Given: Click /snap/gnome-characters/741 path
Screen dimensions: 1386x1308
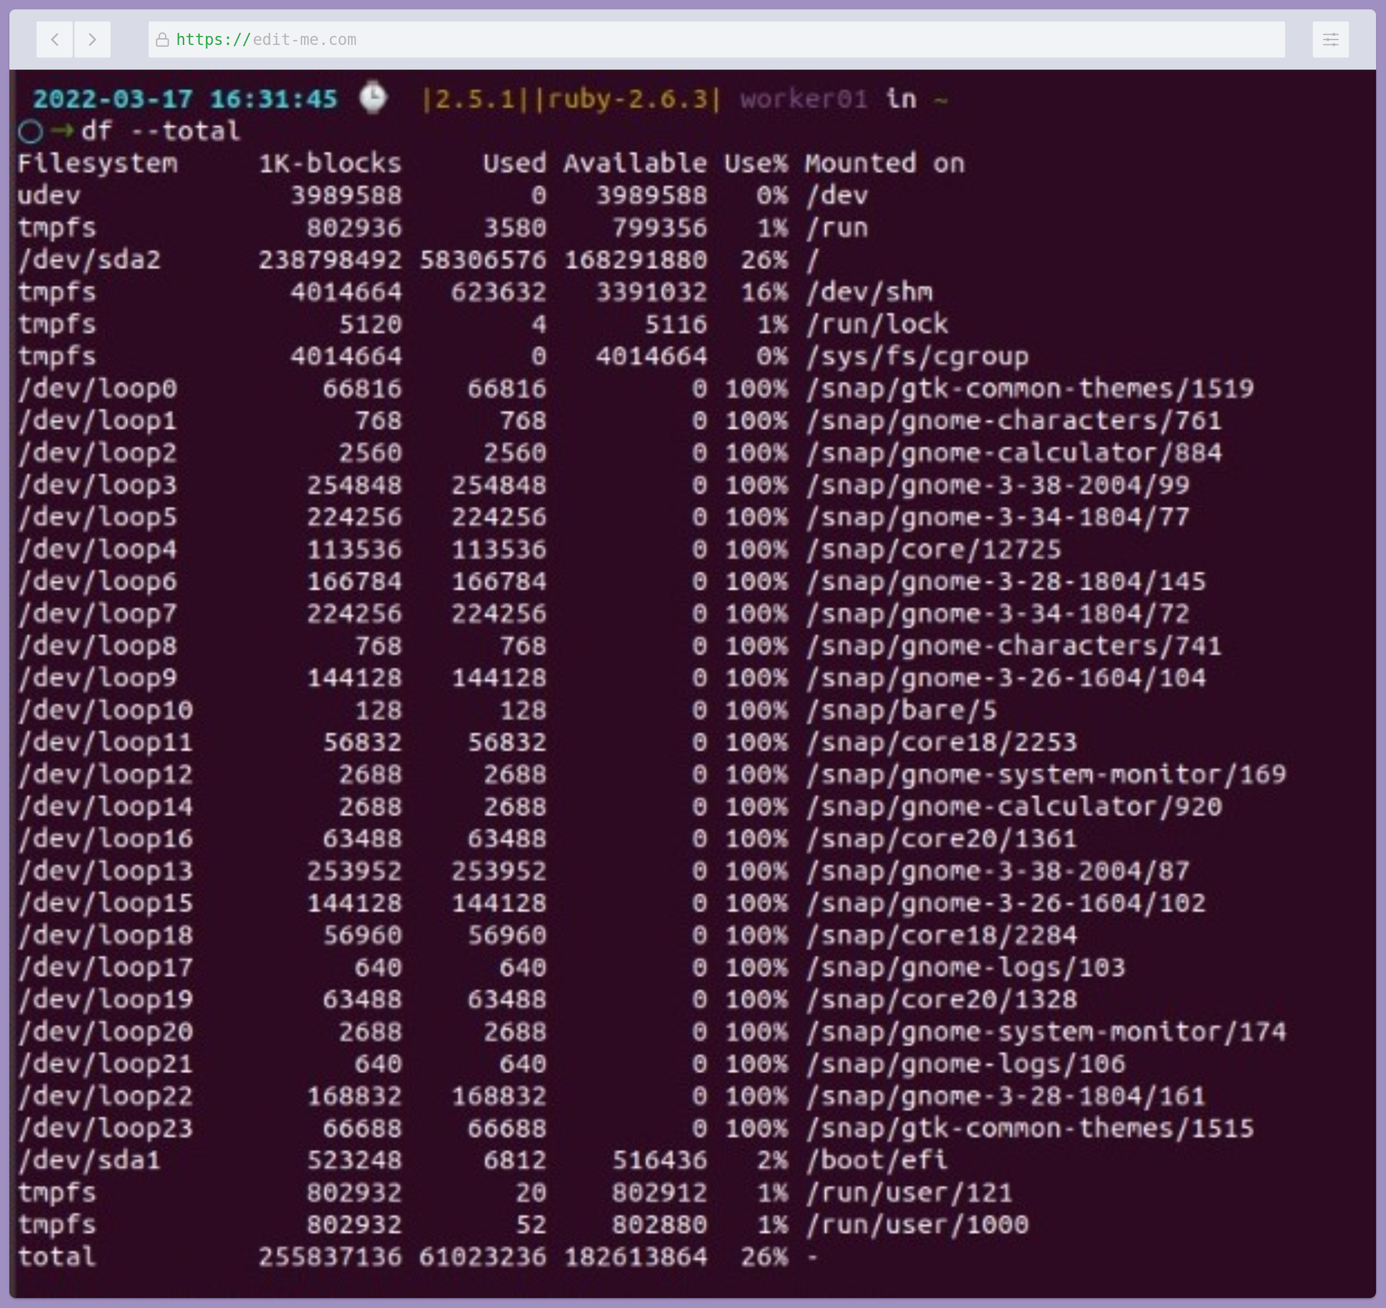Looking at the screenshot, I should [1014, 645].
